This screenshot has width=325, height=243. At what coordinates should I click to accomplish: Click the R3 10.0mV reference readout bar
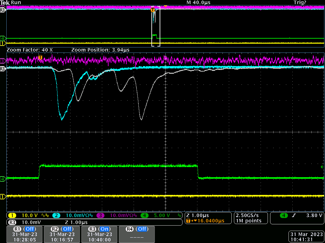pyautogui.click(x=94, y=222)
